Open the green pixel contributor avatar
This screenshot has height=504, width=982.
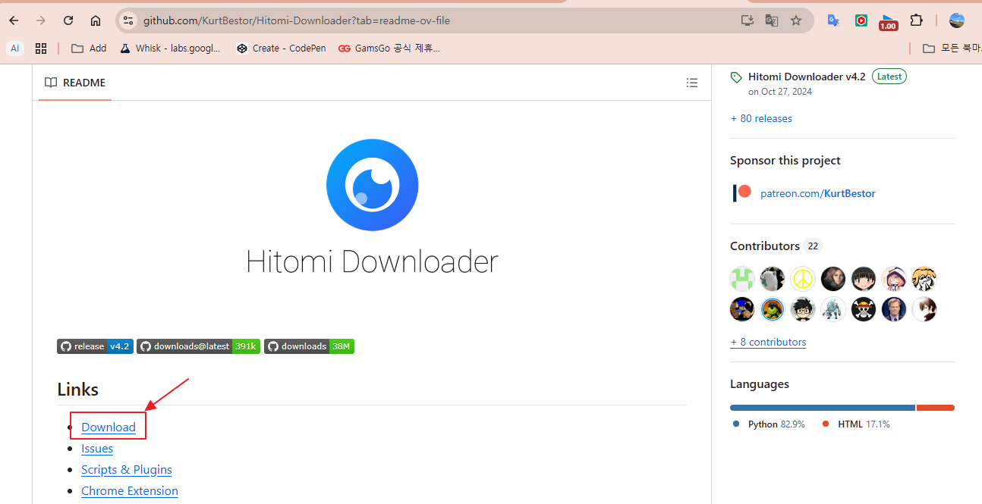[742, 279]
